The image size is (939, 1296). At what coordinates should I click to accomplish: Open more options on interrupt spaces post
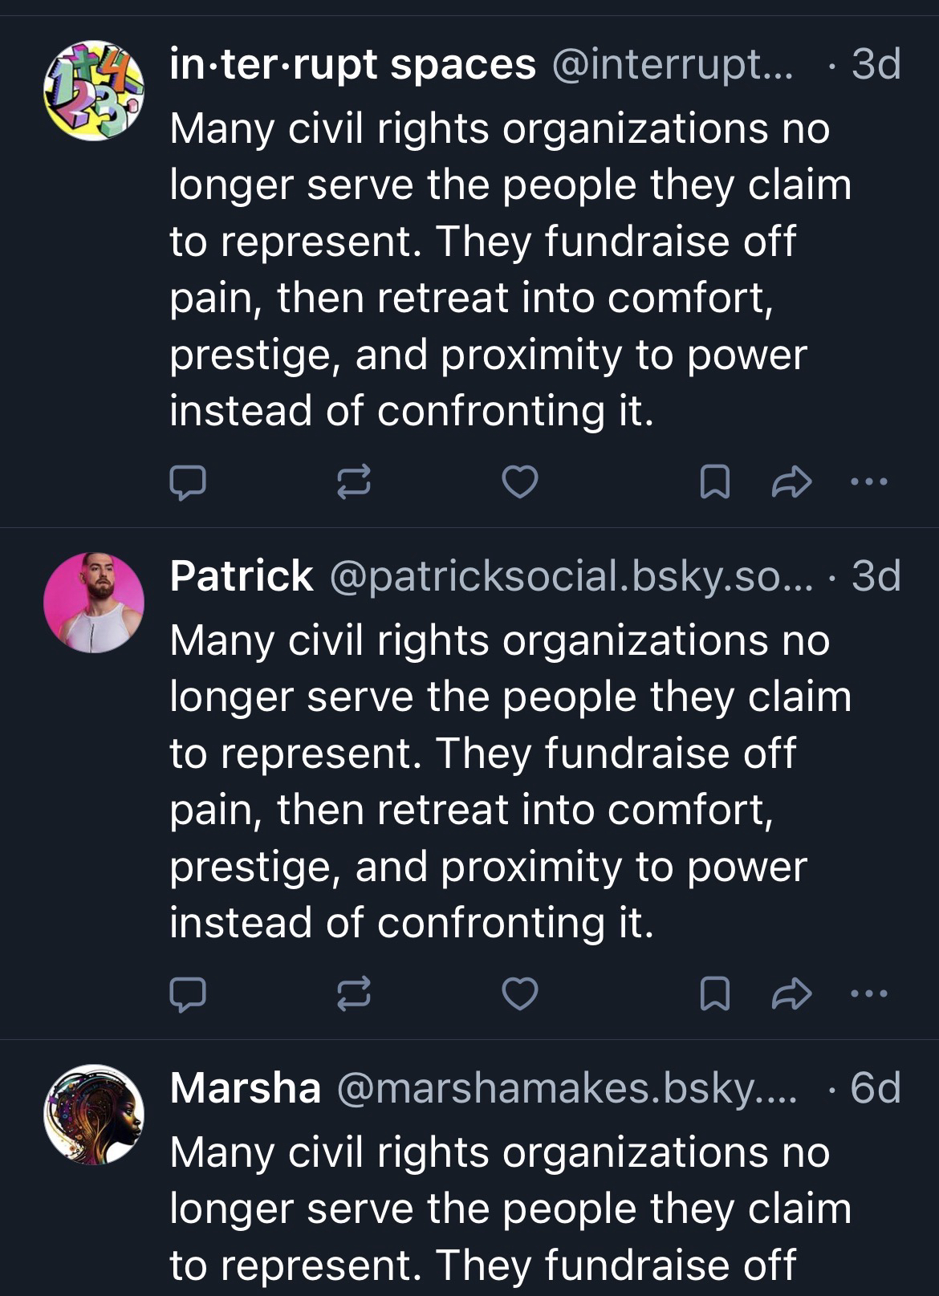click(x=869, y=481)
